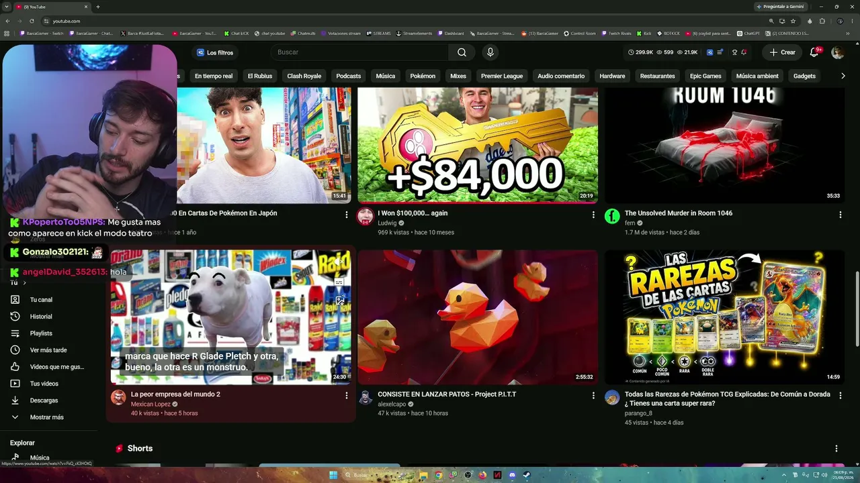Expand sidebar with Mostrar más
The height and width of the screenshot is (483, 860).
point(48,417)
